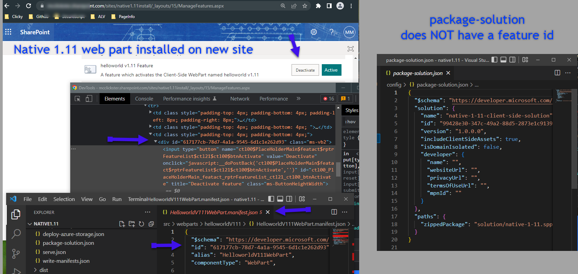Open Clicky bookmark

coord(14,16)
